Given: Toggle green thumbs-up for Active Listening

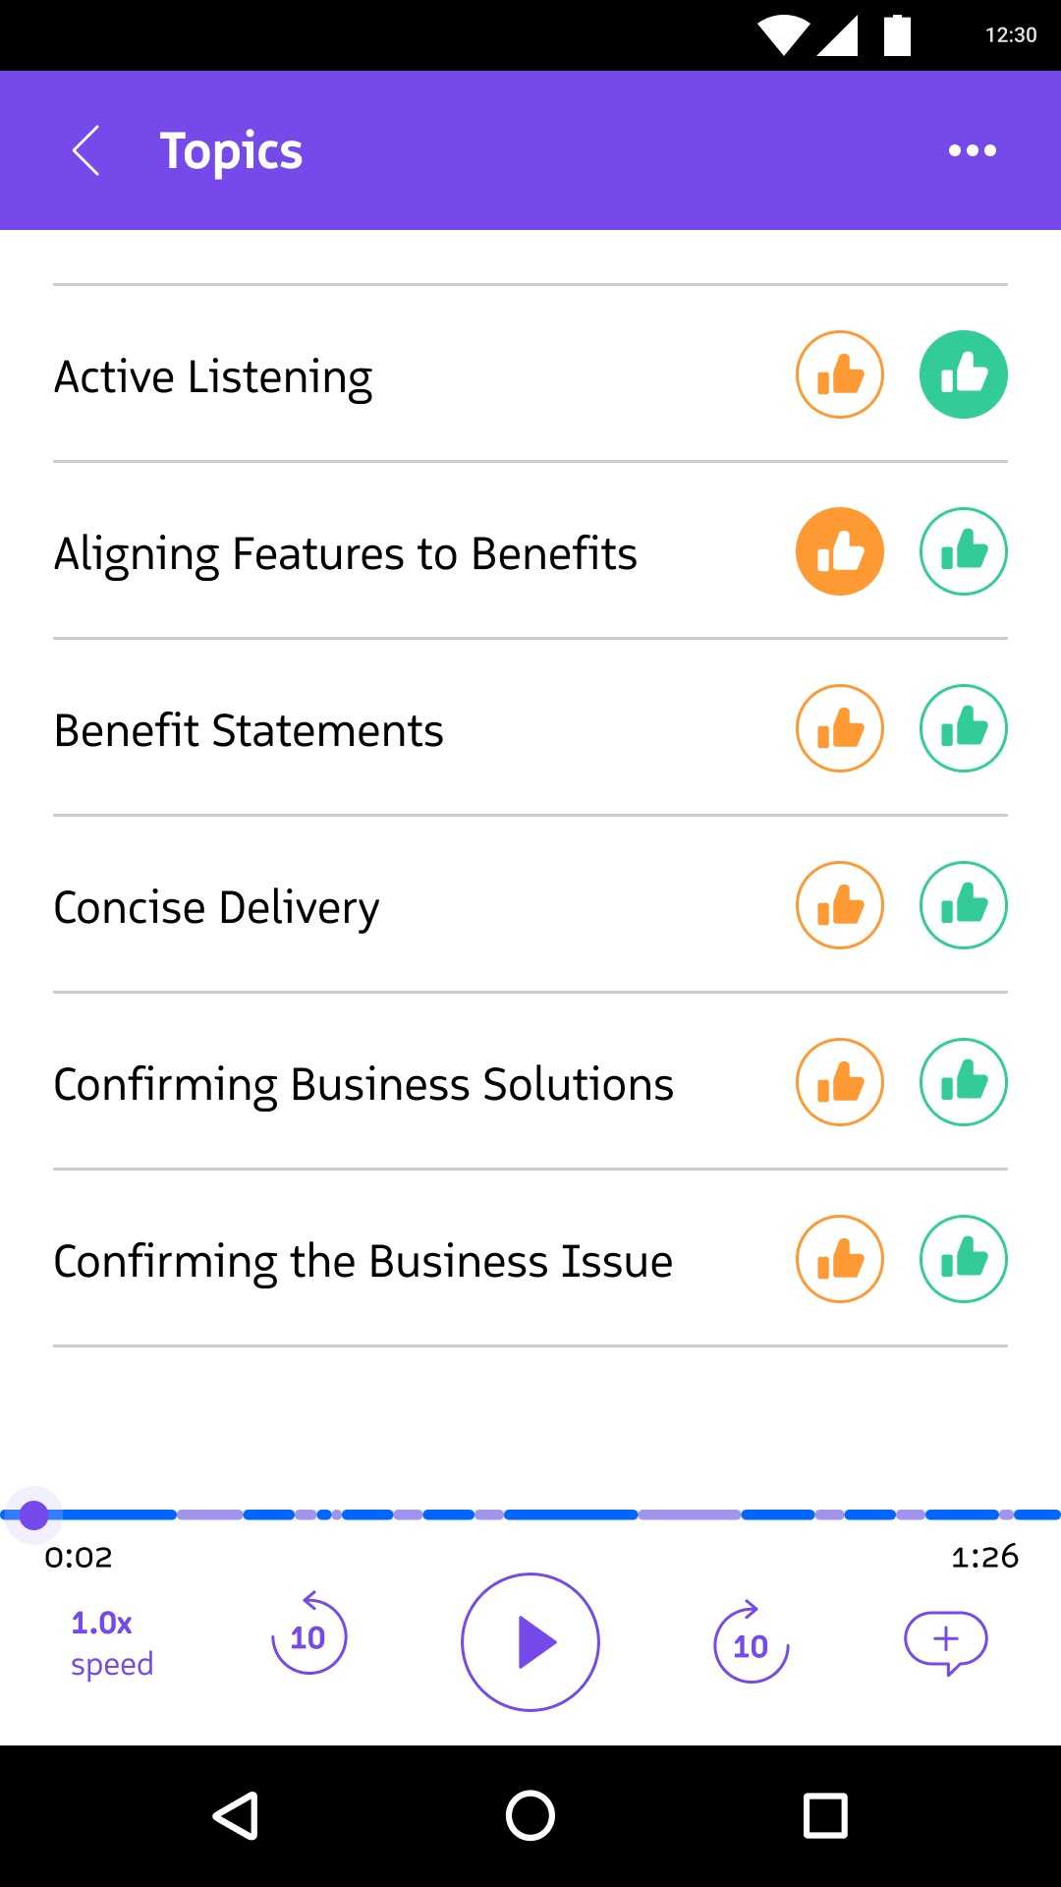Looking at the screenshot, I should (963, 374).
